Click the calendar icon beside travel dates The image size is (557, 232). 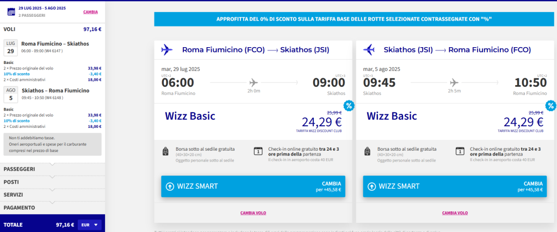click(x=11, y=12)
